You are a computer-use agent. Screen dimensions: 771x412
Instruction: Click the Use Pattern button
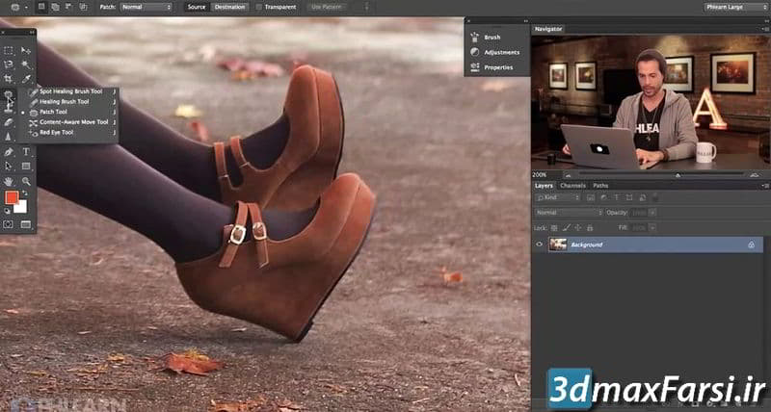(x=326, y=8)
